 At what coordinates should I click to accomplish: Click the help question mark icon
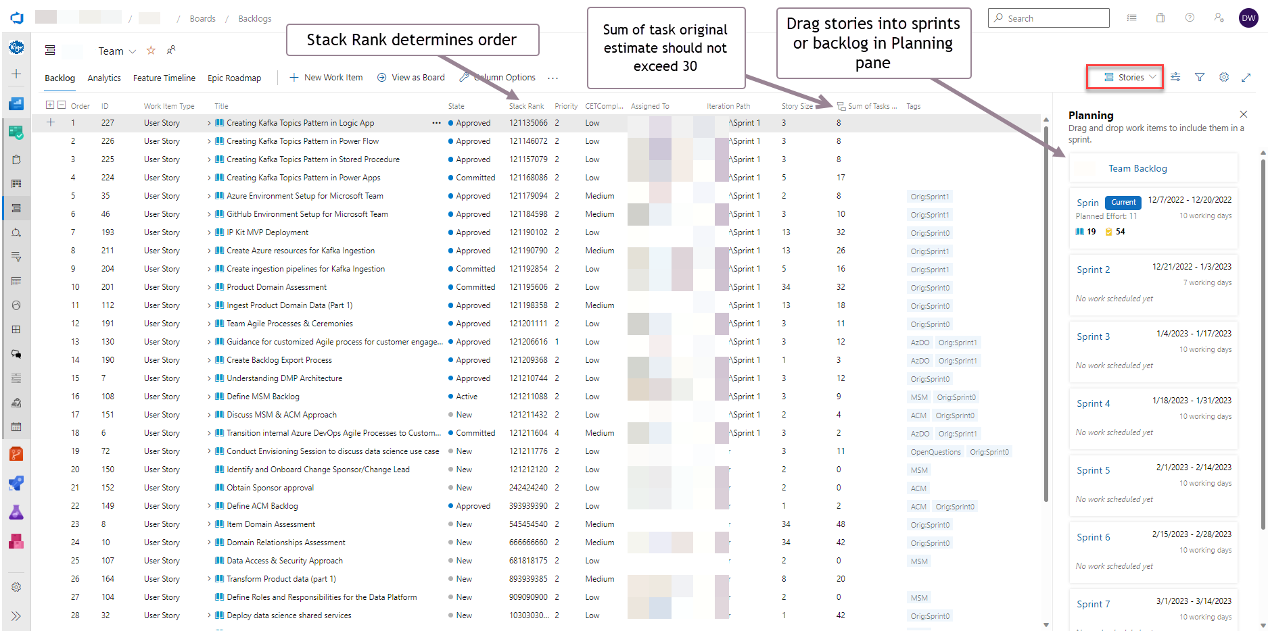(1190, 18)
